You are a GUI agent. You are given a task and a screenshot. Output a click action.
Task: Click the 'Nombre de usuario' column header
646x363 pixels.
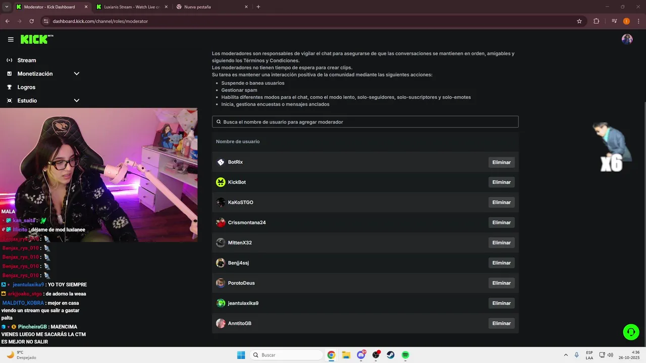tap(238, 142)
